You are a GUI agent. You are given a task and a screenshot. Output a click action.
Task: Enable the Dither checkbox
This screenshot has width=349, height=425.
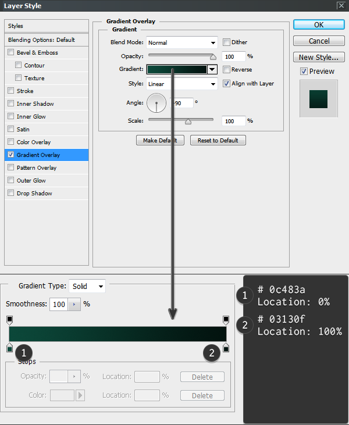coord(226,42)
